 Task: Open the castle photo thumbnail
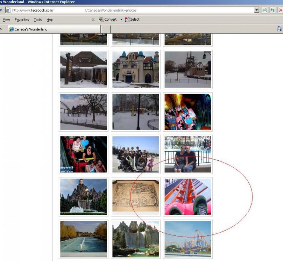(x=135, y=69)
